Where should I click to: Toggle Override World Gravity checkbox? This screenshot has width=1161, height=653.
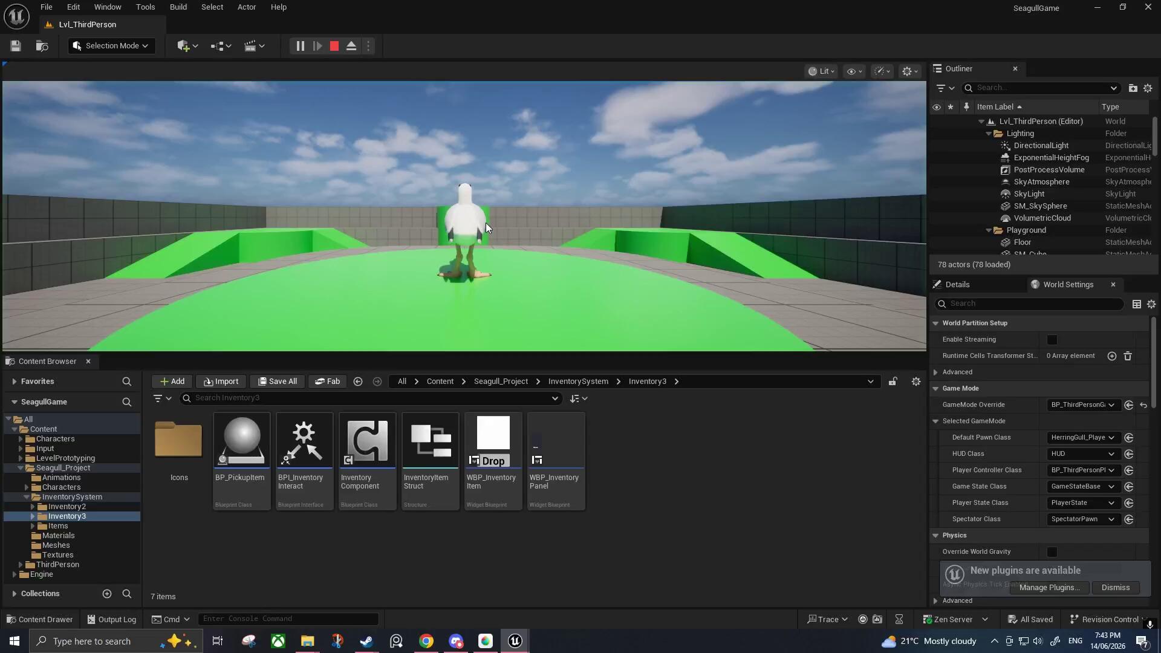[x=1052, y=552]
